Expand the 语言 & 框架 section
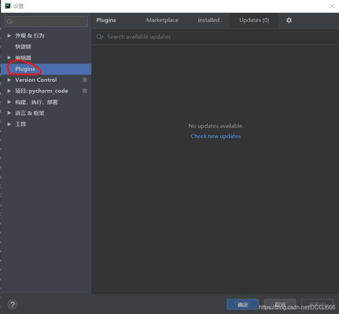This screenshot has height=314, width=339. tap(9, 113)
